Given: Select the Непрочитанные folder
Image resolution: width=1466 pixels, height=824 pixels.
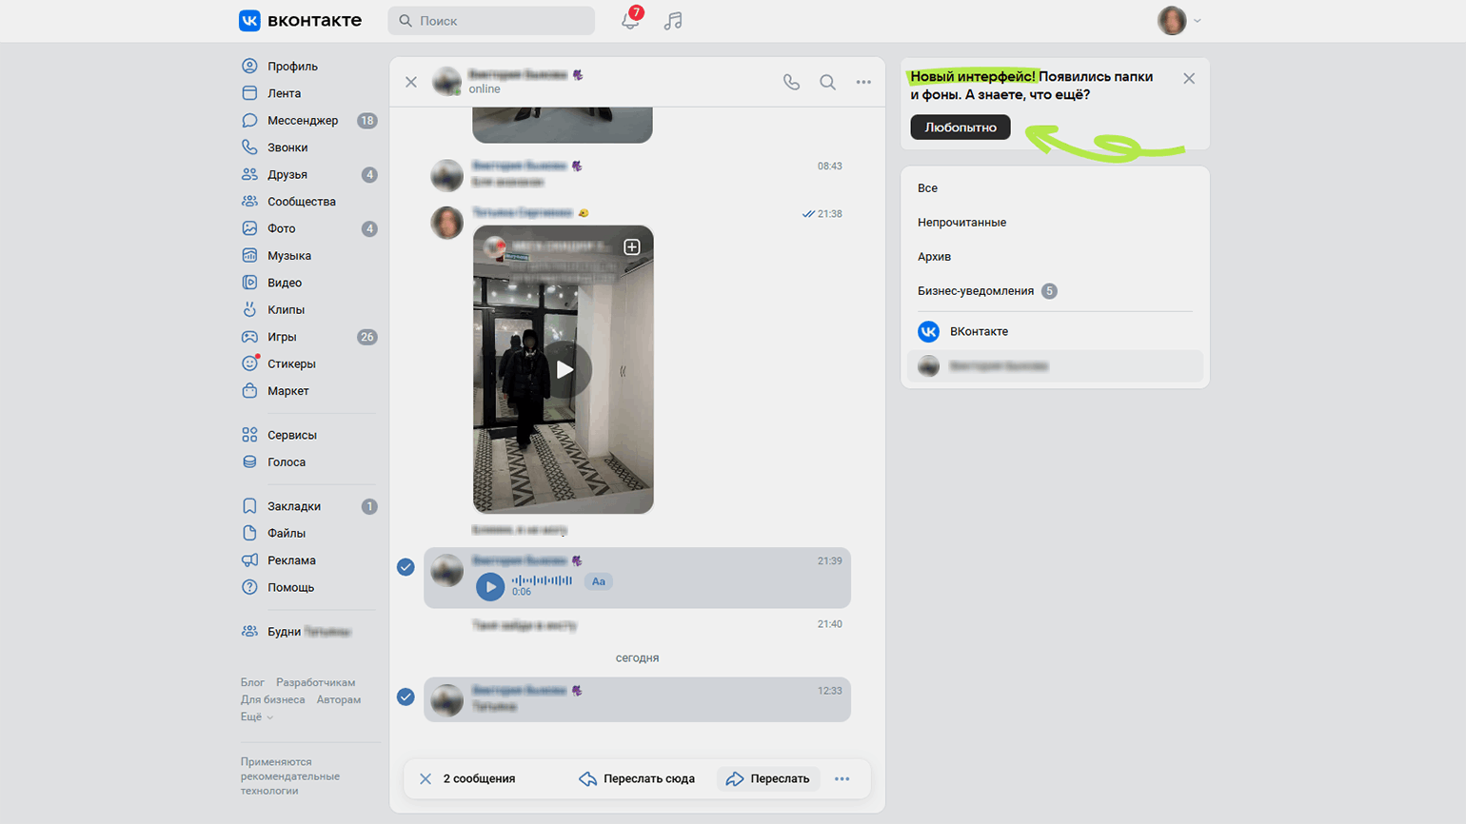Looking at the screenshot, I should click(x=961, y=222).
